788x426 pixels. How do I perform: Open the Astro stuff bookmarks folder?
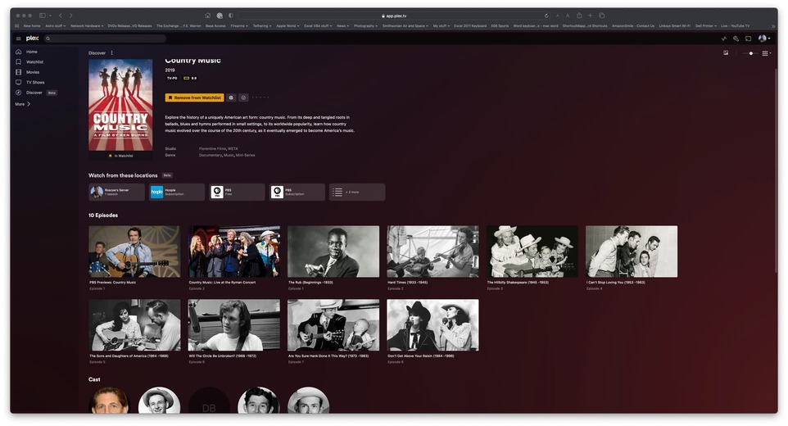(x=55, y=25)
